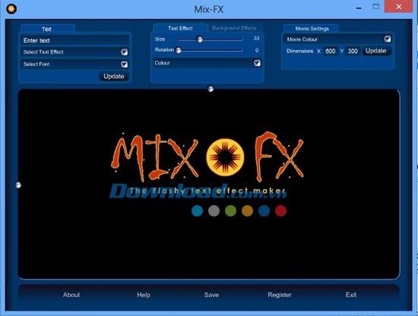
Task: Click the Colour combo box label
Action: coord(162,63)
